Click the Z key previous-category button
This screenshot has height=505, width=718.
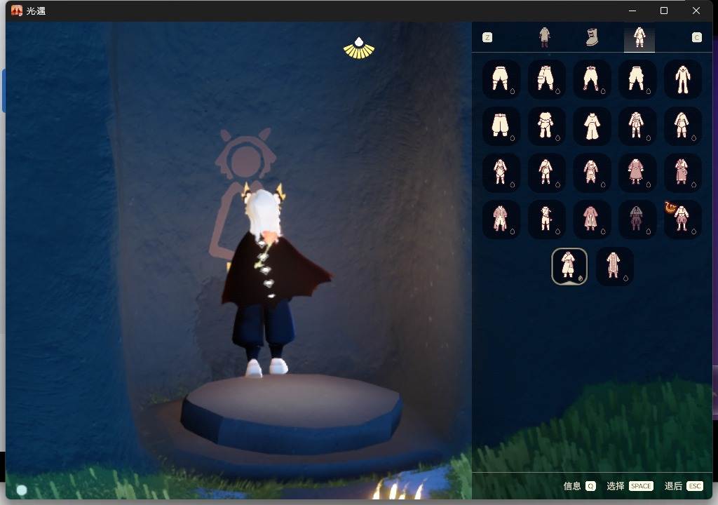tap(487, 38)
